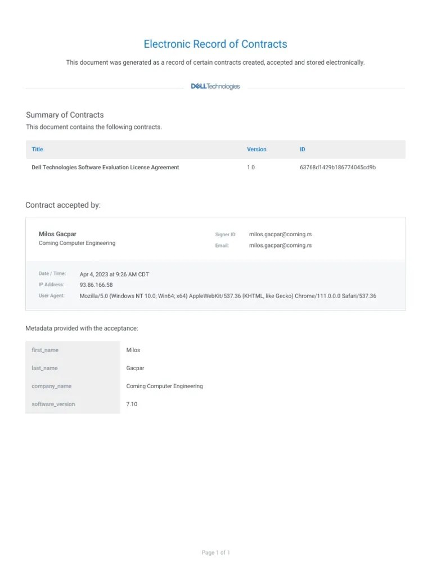This screenshot has width=432, height=576.
Task: Select the 'Electronic Record of Contracts' heading
Action: (215, 44)
